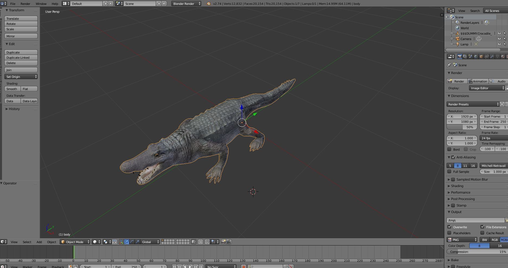Click the Join button
This screenshot has width=508, height=268.
(21, 70)
